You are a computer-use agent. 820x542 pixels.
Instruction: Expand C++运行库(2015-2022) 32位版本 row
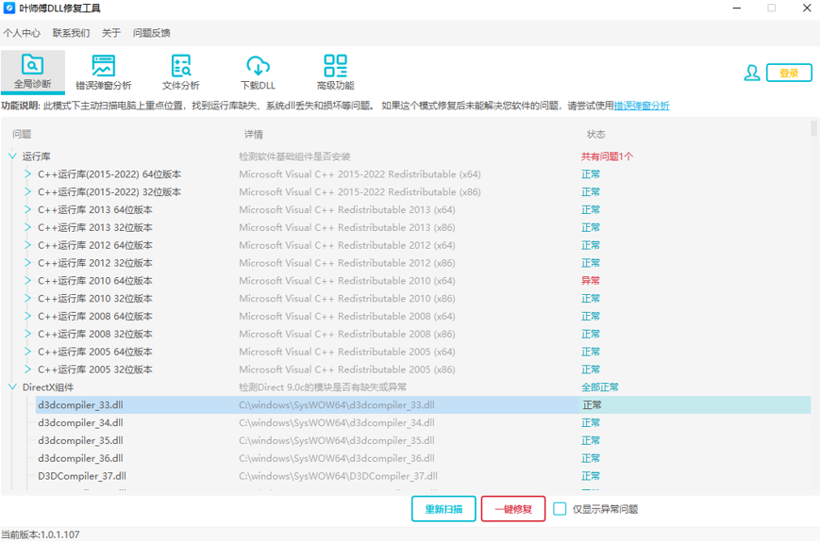(x=27, y=191)
